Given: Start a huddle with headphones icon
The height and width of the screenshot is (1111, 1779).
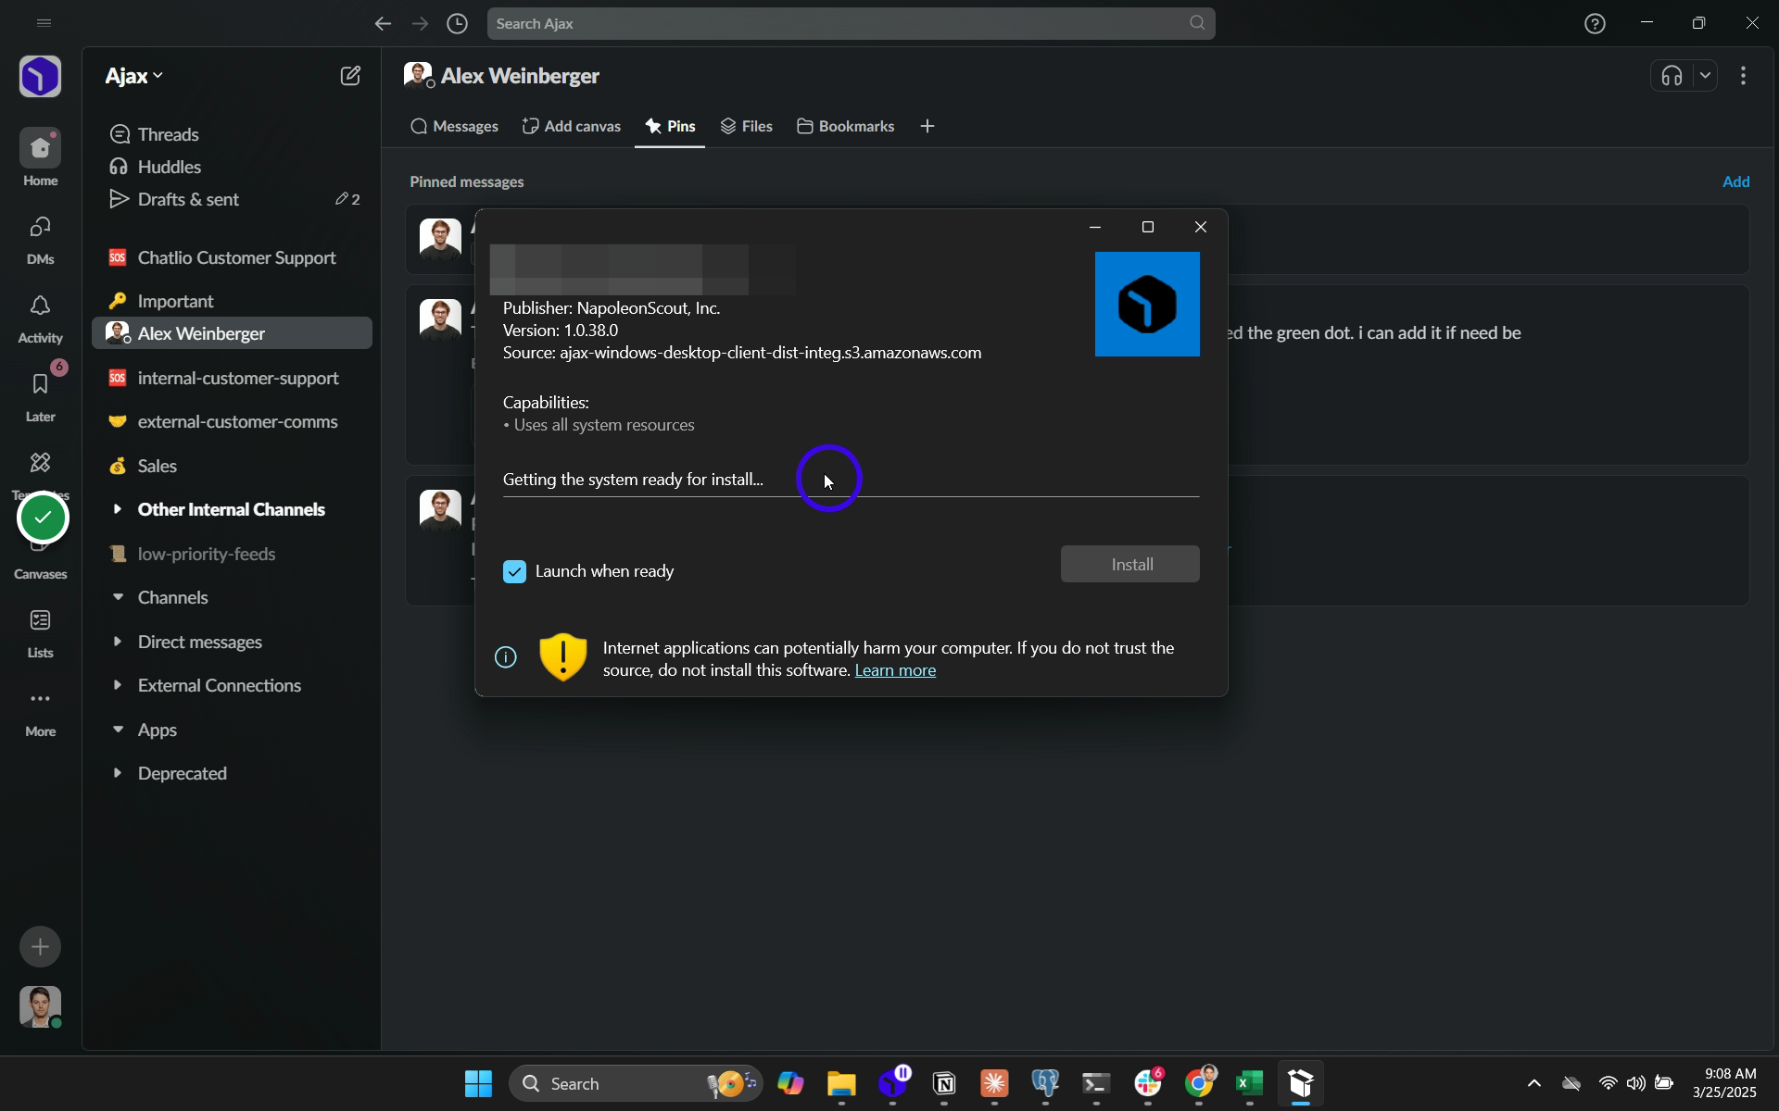Looking at the screenshot, I should (x=1672, y=76).
